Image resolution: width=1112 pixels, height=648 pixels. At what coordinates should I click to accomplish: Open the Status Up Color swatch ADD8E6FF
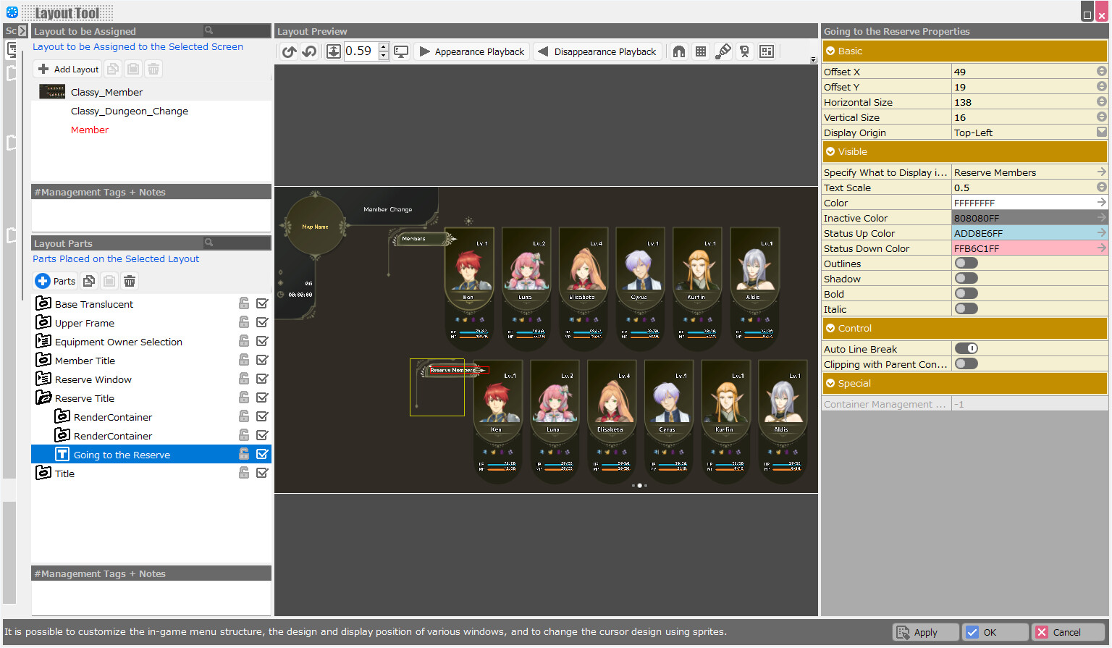click(1029, 232)
